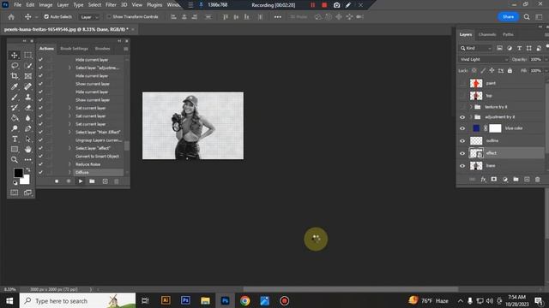Select the Horizontal Type tool
Viewport: 549px width, 308px height.
tap(15, 139)
